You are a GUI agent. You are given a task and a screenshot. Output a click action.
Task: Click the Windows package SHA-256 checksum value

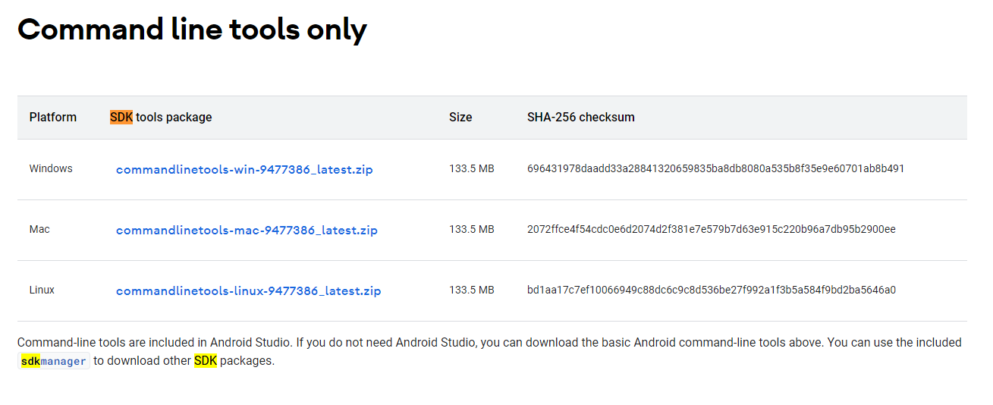tap(715, 169)
